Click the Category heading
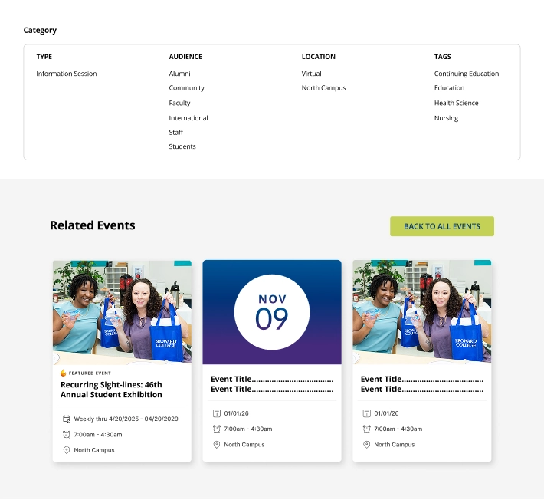Image resolution: width=544 pixels, height=500 pixels. 40,30
